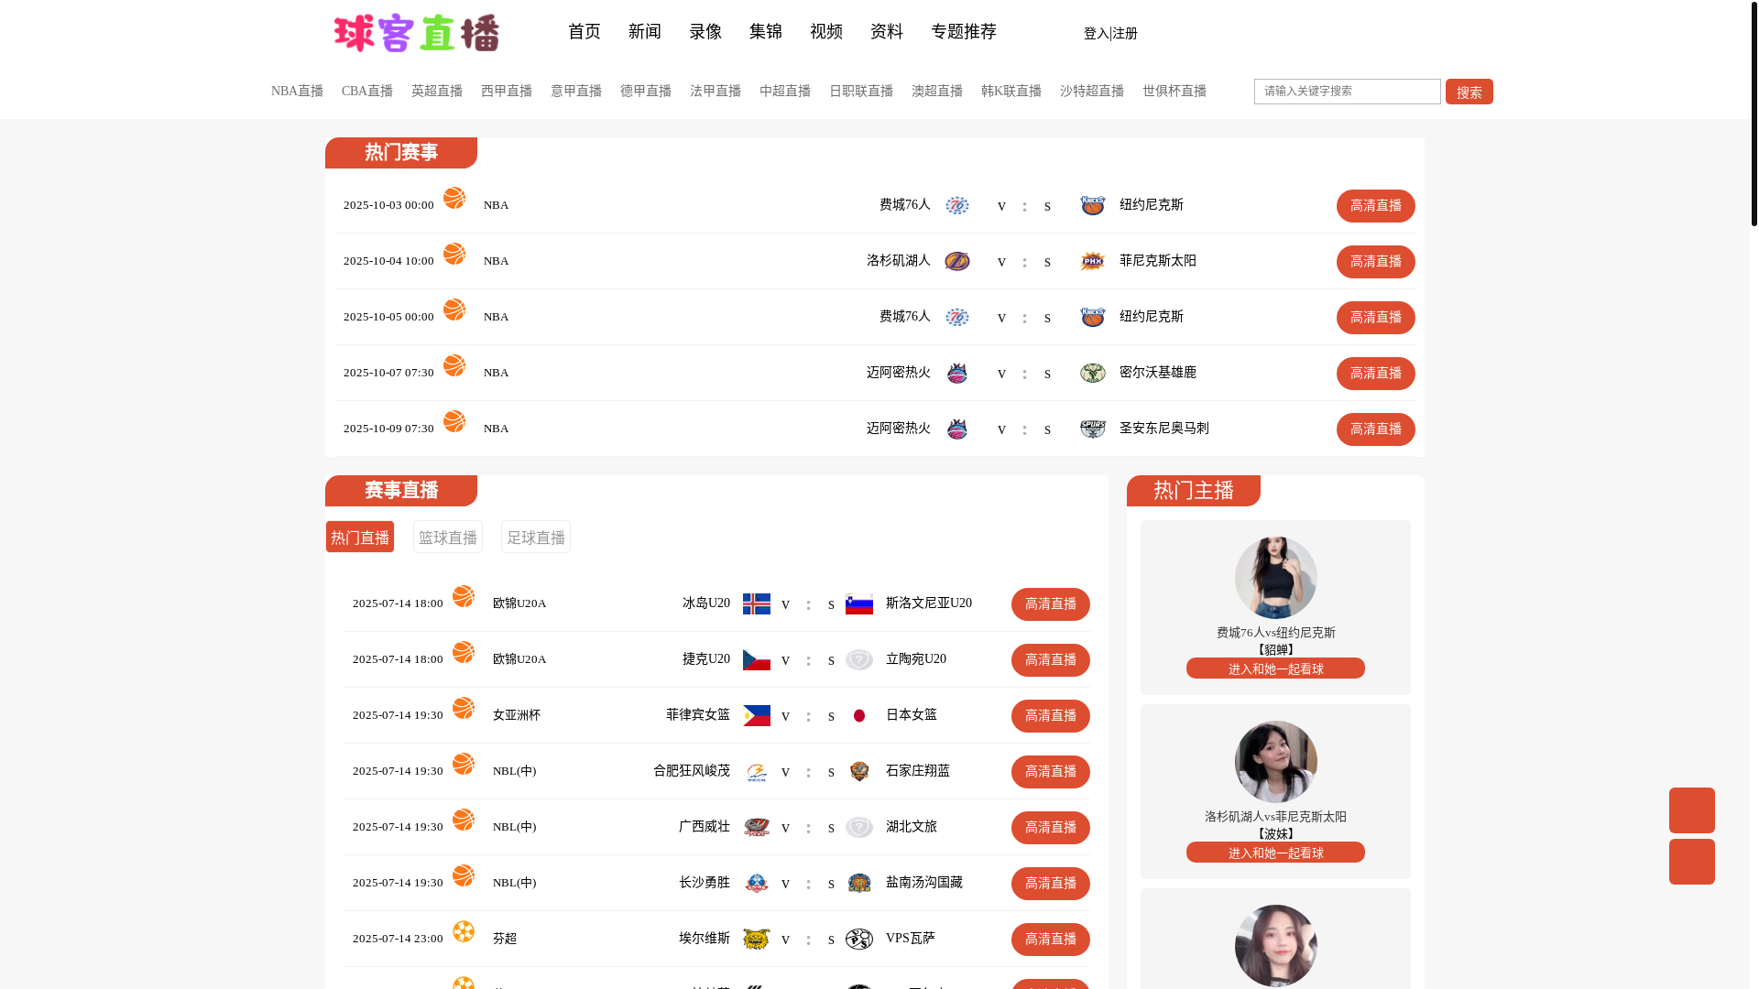Viewport: 1759px width, 989px height.
Task: Click the 波妹 streamer avatar thumbnail
Action: (x=1276, y=762)
